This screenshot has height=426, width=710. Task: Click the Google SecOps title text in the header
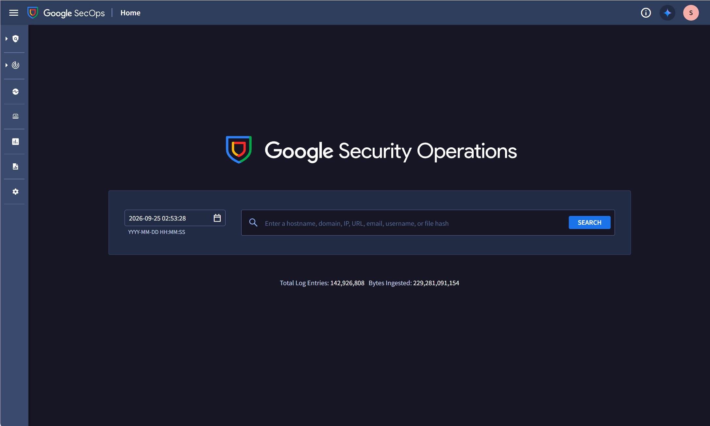[x=74, y=13]
